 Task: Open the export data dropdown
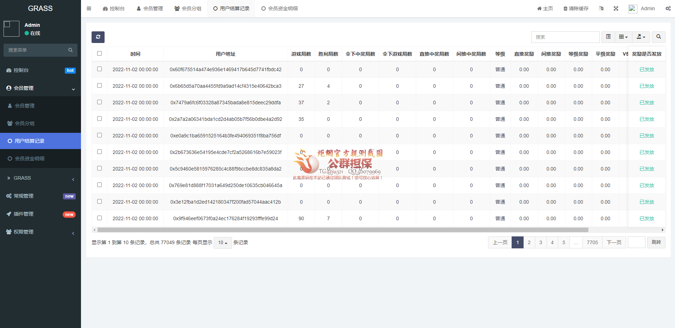(641, 37)
